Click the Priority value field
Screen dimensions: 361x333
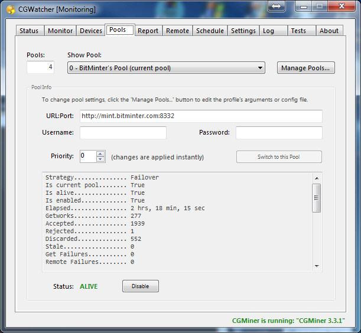click(x=88, y=156)
